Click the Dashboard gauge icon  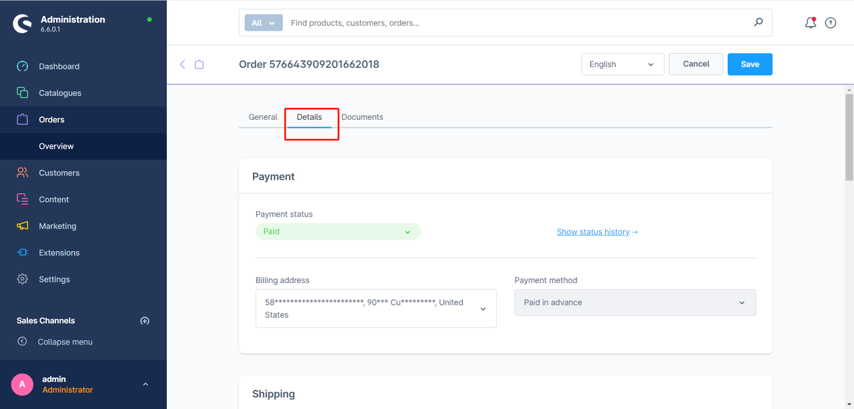23,67
